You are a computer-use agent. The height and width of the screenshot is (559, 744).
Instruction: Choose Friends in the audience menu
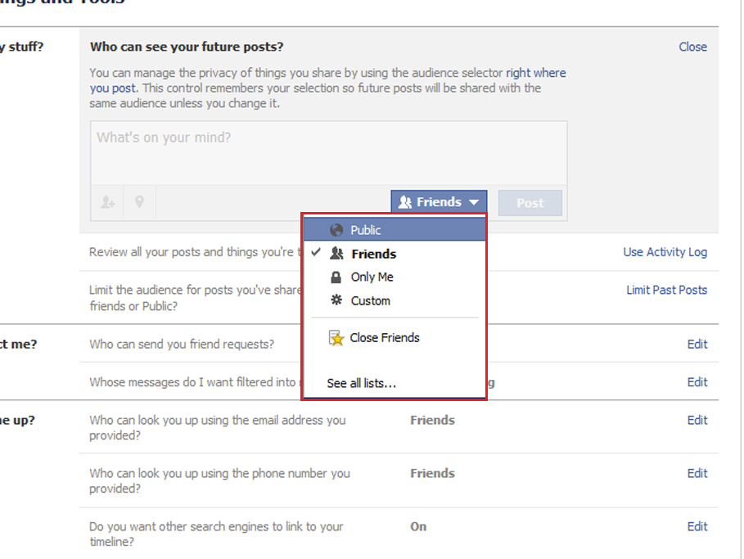click(x=395, y=254)
